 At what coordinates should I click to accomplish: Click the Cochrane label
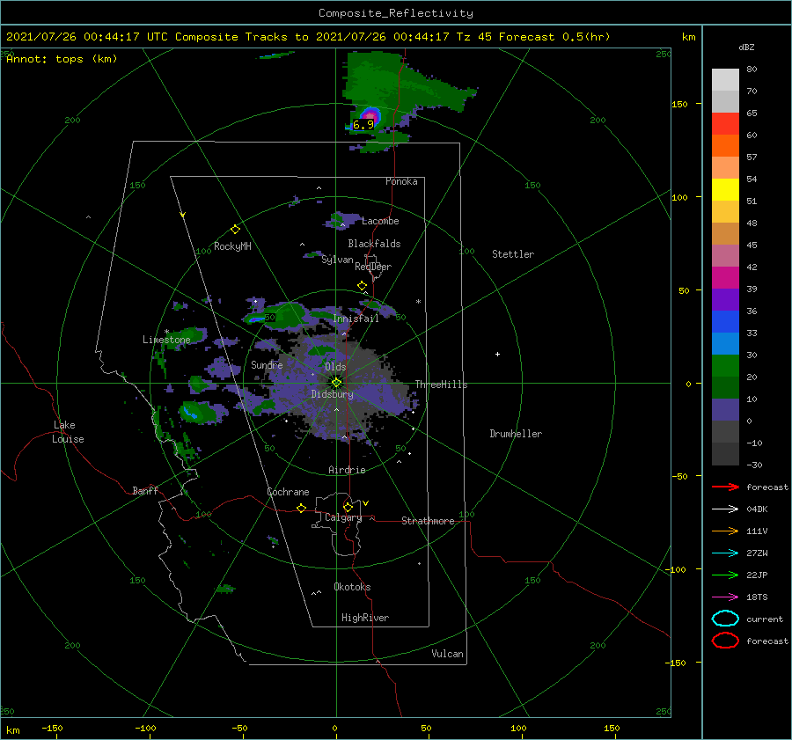(x=288, y=492)
